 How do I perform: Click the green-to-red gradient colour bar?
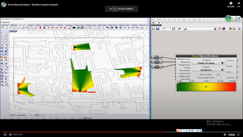(x=206, y=86)
